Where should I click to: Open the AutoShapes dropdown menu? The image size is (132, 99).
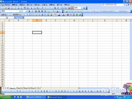click(17, 15)
